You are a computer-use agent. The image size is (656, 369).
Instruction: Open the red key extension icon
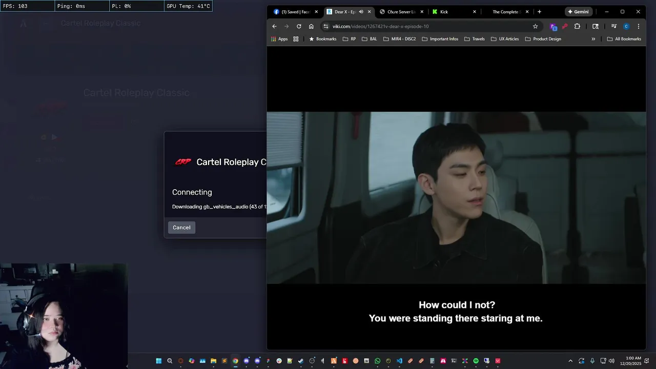pos(565,26)
